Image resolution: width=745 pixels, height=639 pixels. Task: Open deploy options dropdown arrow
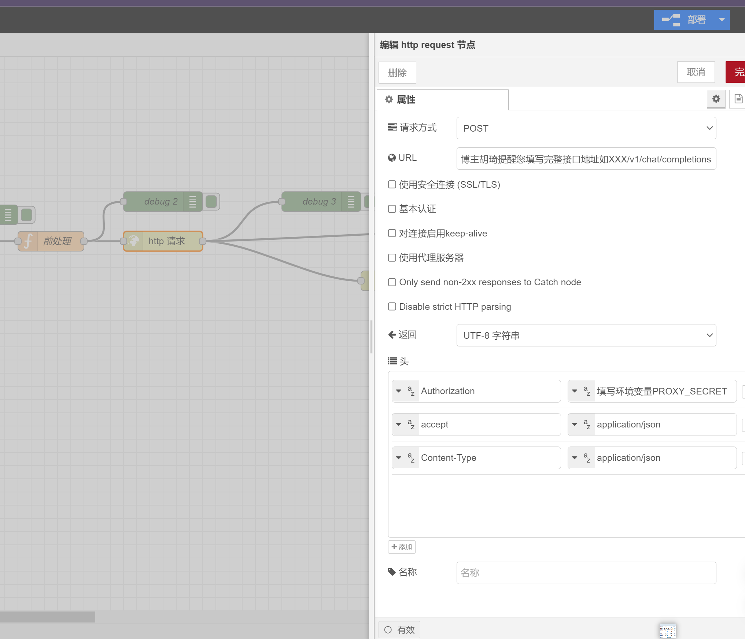(x=722, y=20)
